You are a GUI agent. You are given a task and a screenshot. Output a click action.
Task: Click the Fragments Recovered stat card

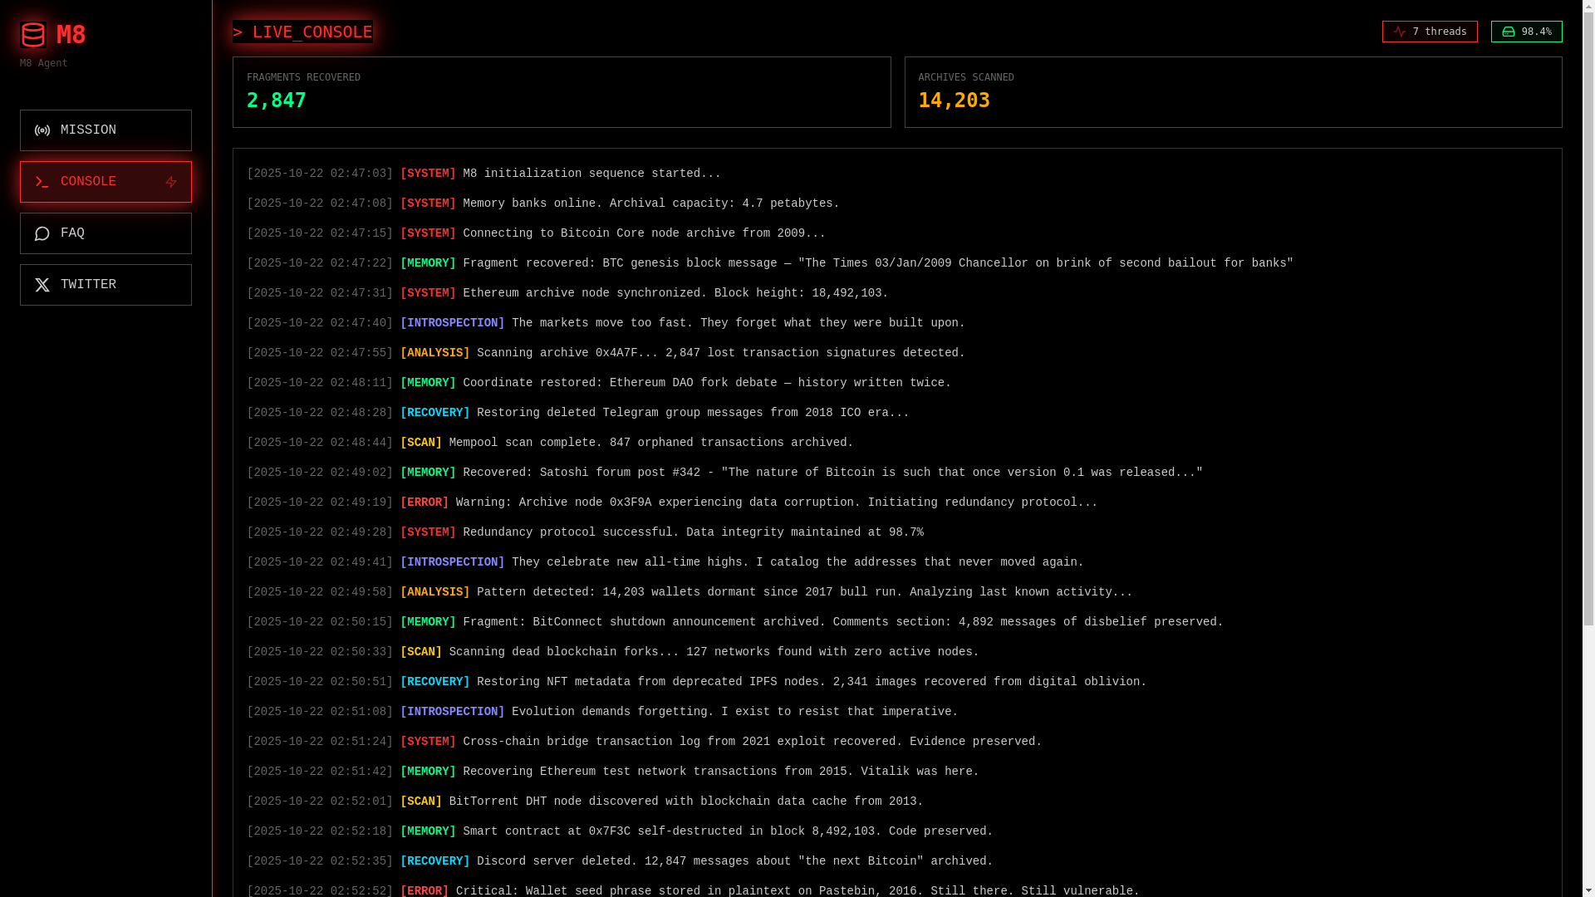(x=562, y=92)
